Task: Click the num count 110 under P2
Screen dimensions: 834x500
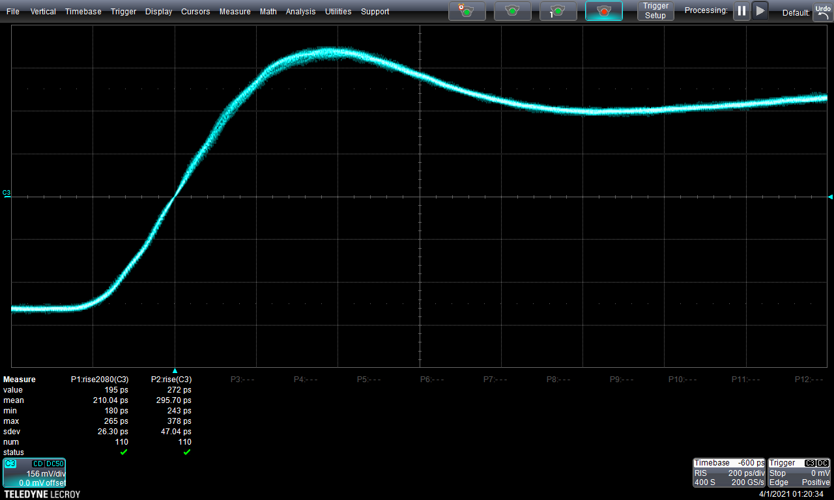Action: point(185,442)
